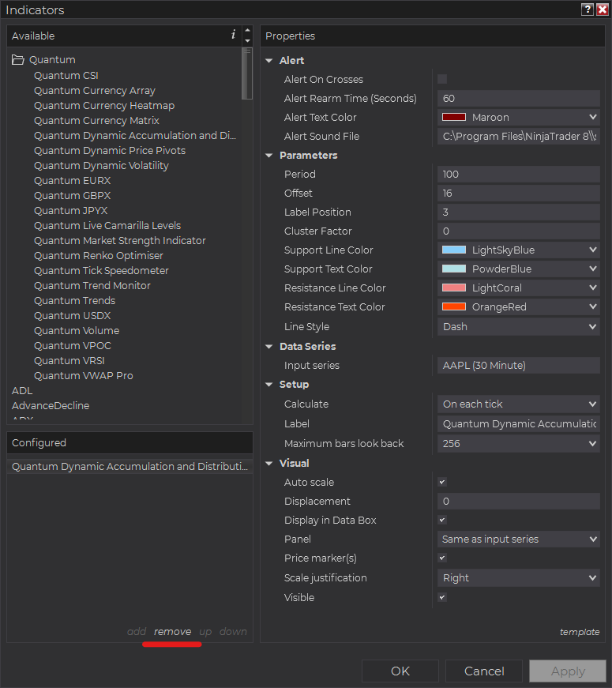
Task: Close the Indicators dialog with red X
Action: pos(603,9)
